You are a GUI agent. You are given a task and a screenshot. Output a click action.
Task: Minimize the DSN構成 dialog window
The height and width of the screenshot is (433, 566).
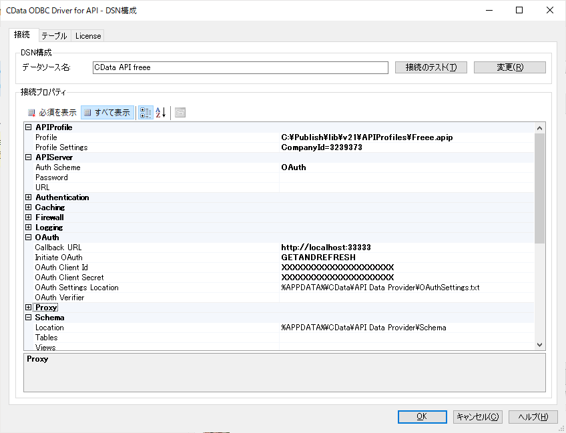click(x=489, y=10)
